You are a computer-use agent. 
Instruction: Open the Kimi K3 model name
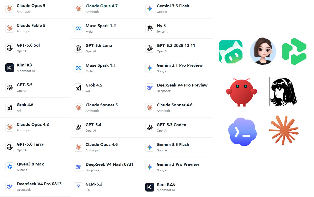tap(24, 65)
